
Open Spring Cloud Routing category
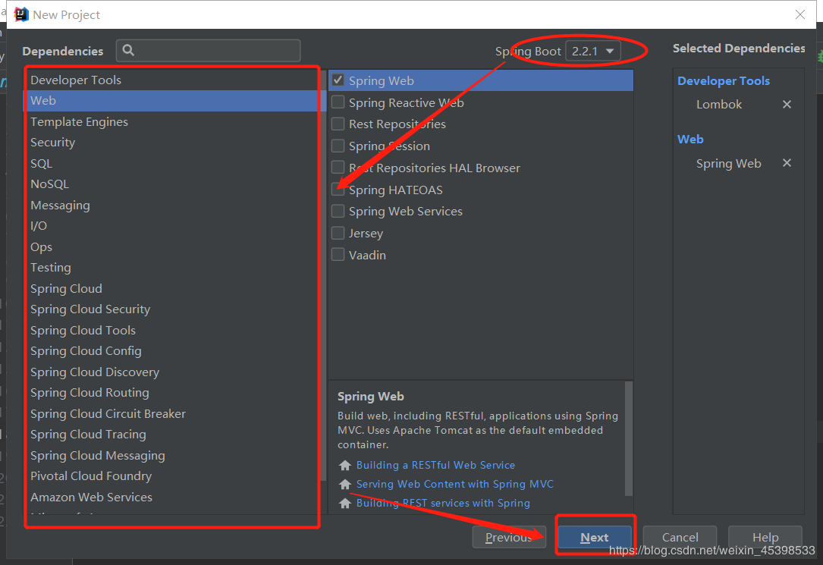point(172,392)
